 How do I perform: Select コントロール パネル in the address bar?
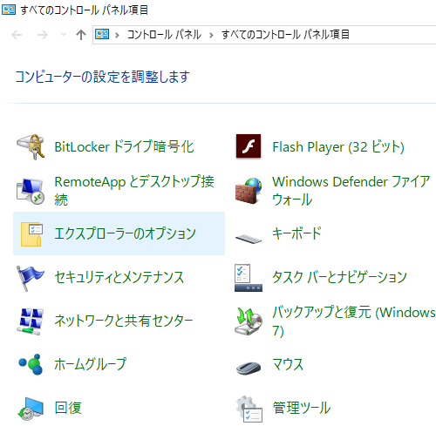point(164,35)
